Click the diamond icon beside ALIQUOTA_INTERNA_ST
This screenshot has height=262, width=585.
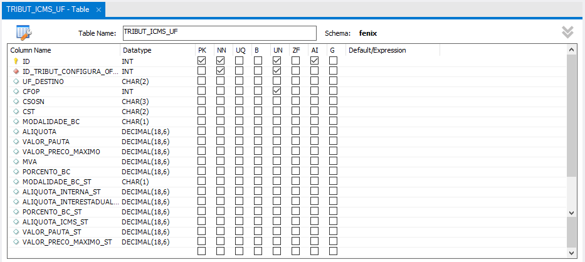tap(16, 192)
